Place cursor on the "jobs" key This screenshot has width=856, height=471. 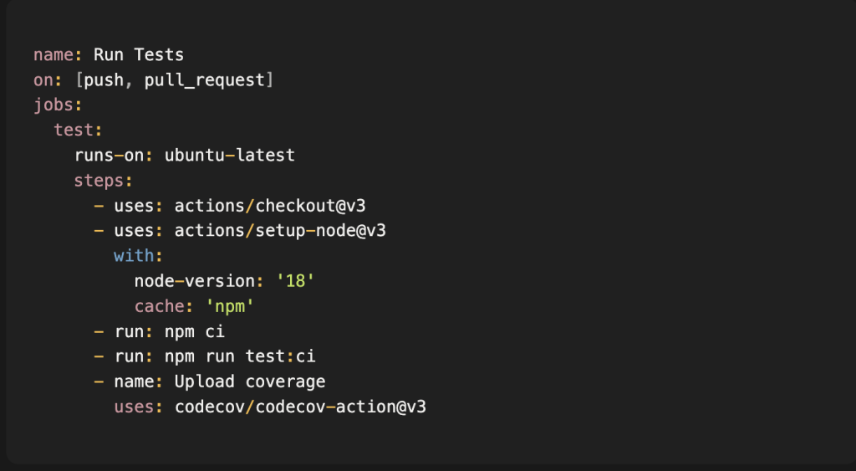[53, 105]
